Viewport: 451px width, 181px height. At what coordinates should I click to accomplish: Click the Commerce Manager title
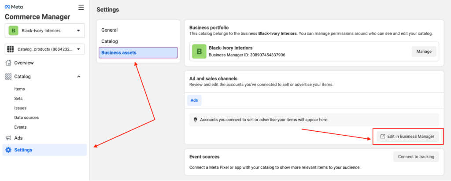click(x=37, y=17)
